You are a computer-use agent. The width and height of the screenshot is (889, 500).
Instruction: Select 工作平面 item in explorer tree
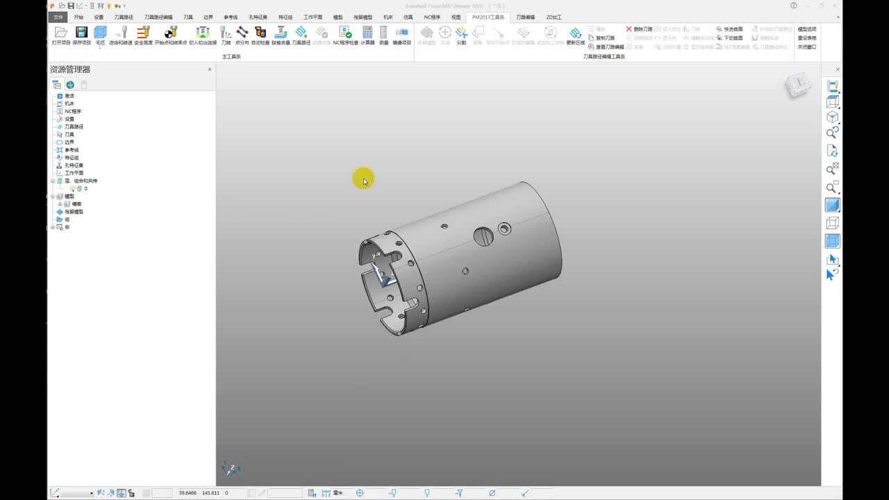pos(74,173)
